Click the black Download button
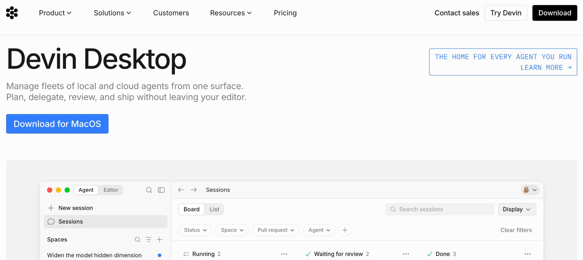This screenshot has height=260, width=583. tap(555, 13)
